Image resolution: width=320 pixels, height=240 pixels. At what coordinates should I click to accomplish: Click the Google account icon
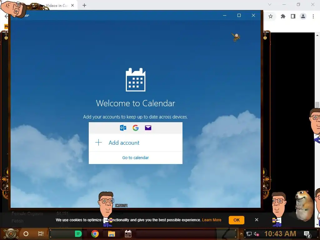136,128
